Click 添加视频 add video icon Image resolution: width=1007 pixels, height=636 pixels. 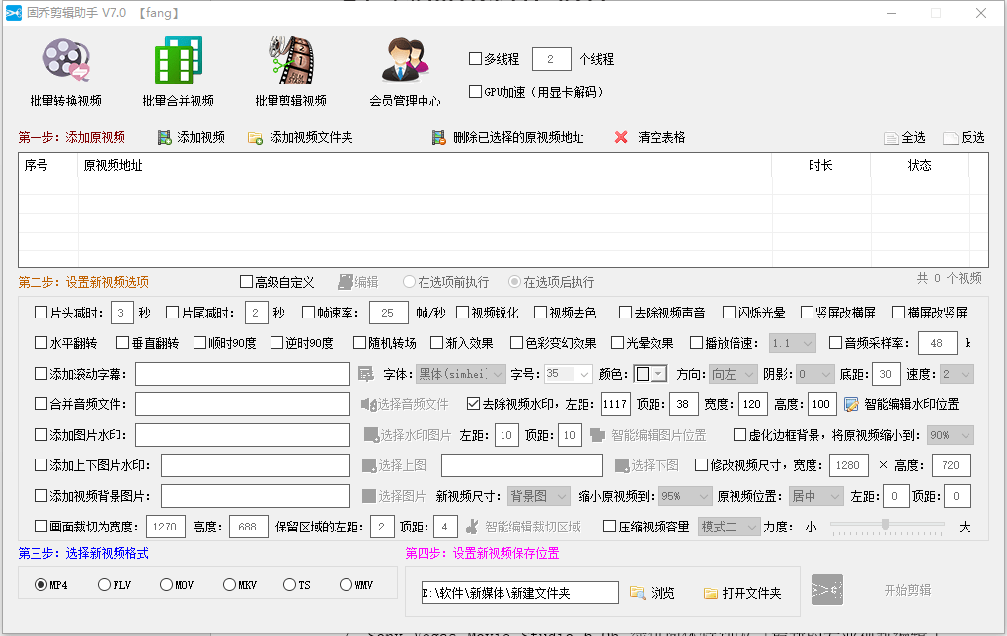coord(165,138)
